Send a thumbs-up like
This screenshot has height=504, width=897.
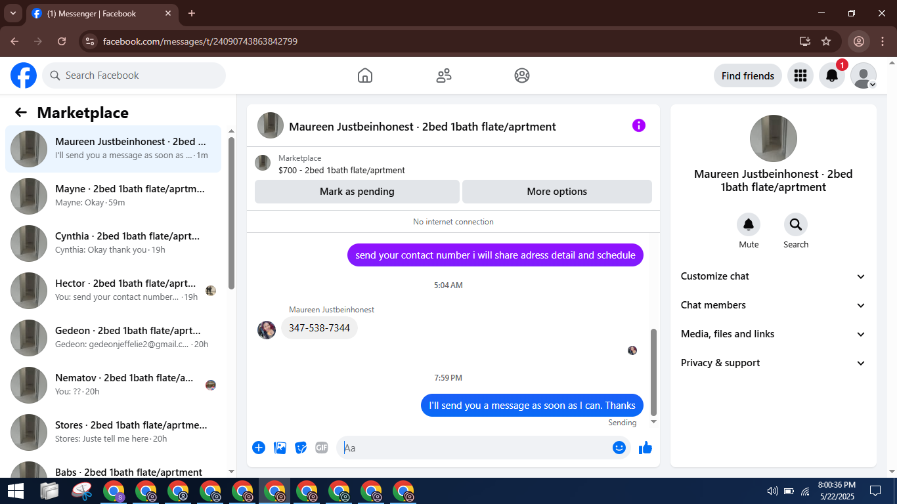(645, 448)
